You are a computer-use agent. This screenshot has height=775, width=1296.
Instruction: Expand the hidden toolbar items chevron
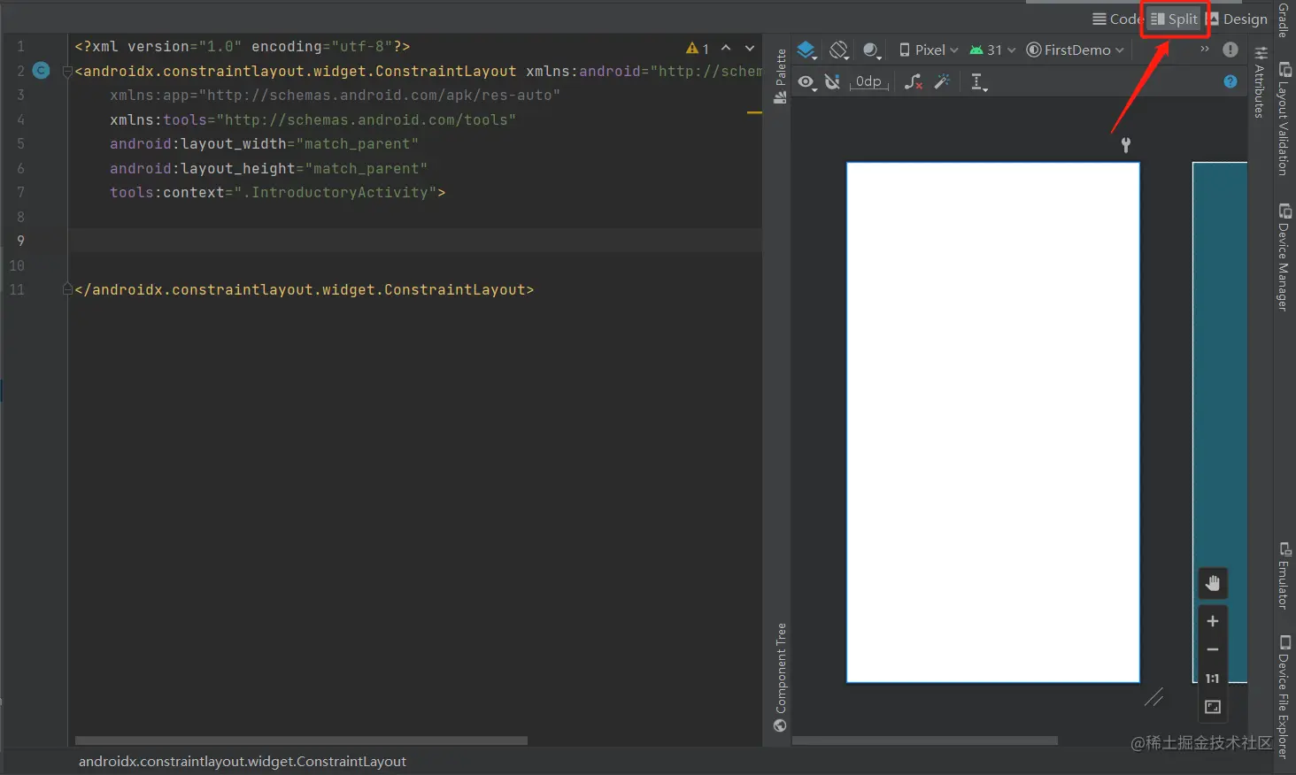coord(1204,50)
